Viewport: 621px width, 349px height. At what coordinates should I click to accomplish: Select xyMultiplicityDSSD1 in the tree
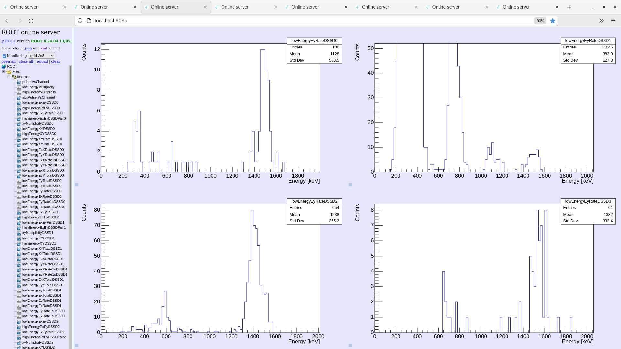38,233
